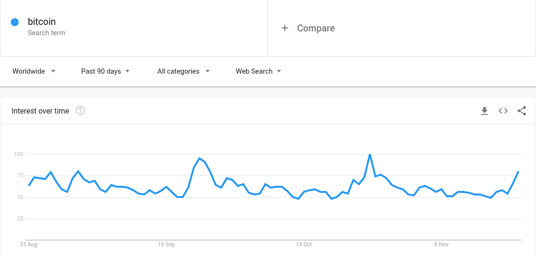Share the interest over time chart
The image size is (536, 259).
click(521, 111)
